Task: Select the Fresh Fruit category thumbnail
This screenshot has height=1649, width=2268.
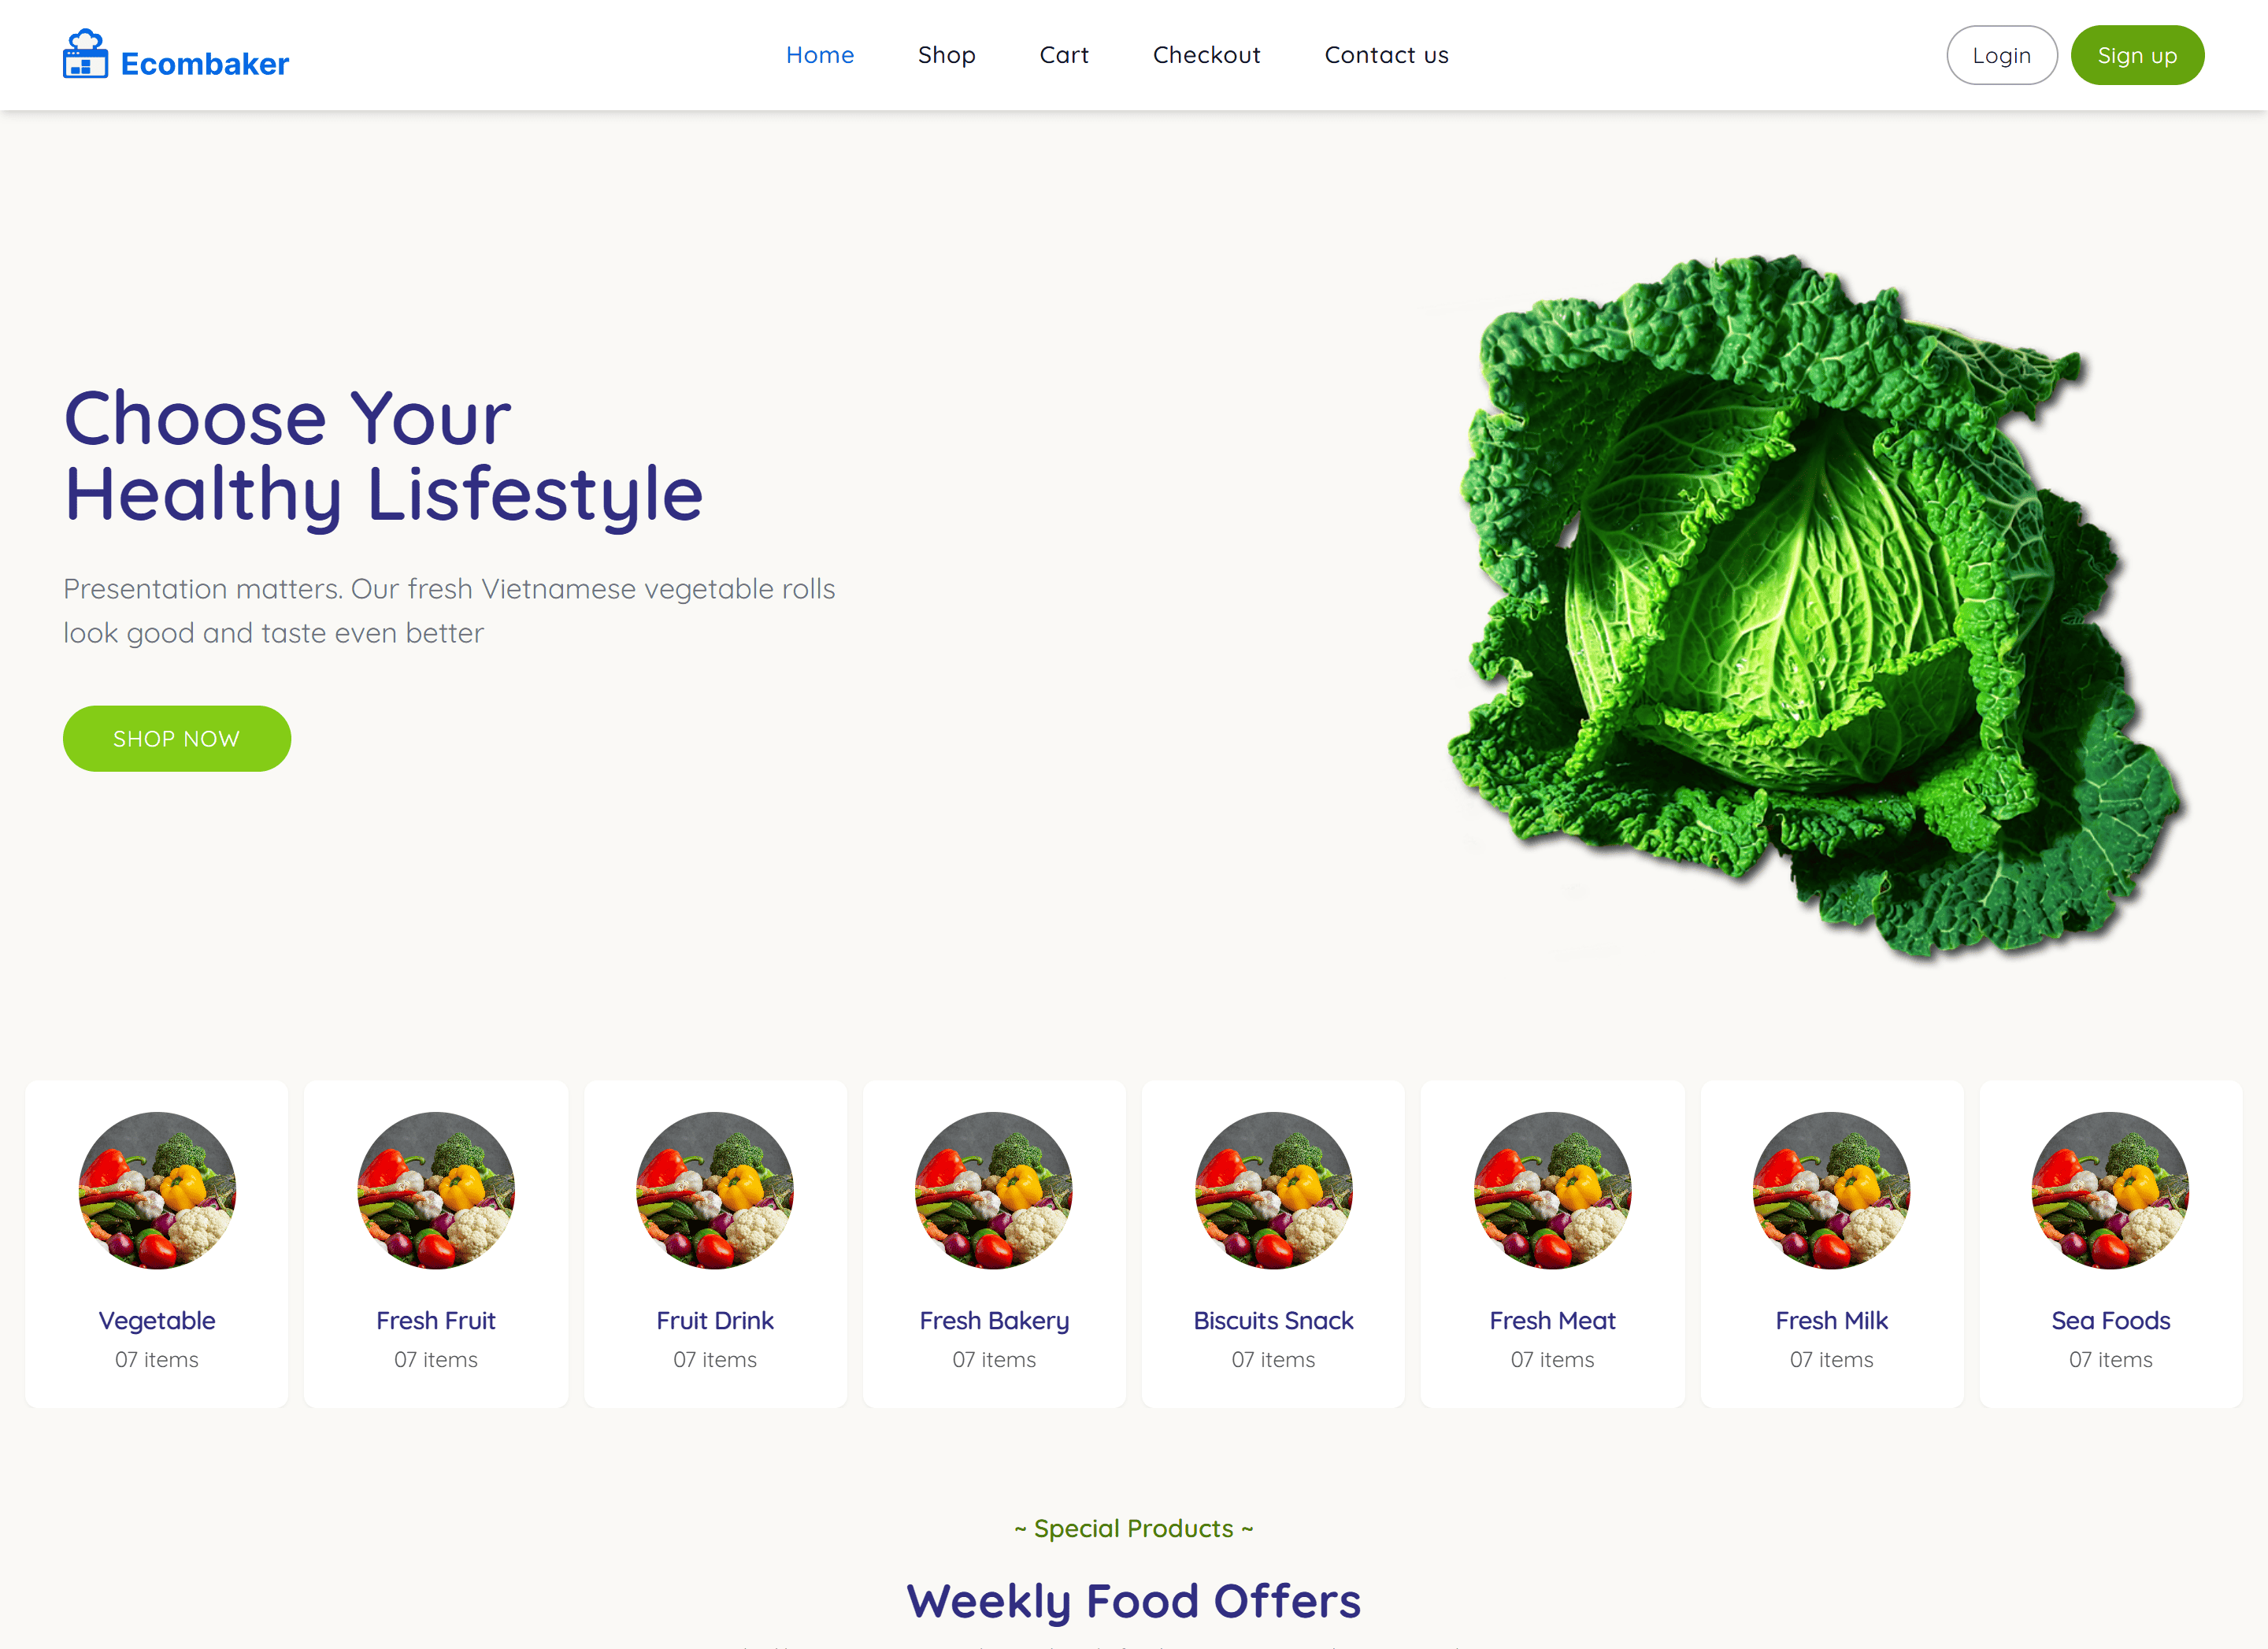Action: coord(436,1190)
